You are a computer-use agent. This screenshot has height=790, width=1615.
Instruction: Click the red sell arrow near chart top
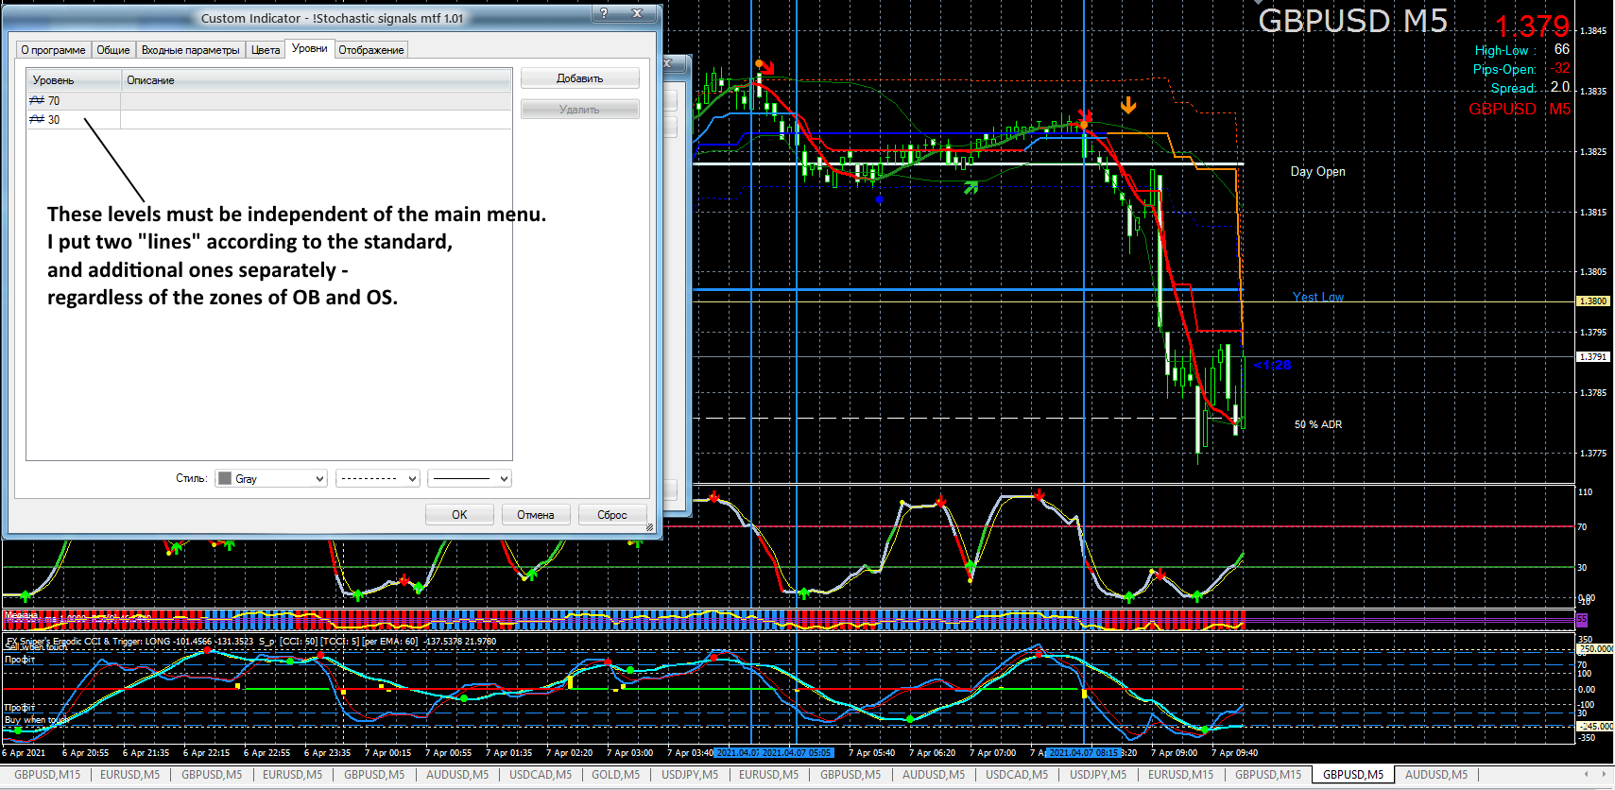[x=767, y=68]
